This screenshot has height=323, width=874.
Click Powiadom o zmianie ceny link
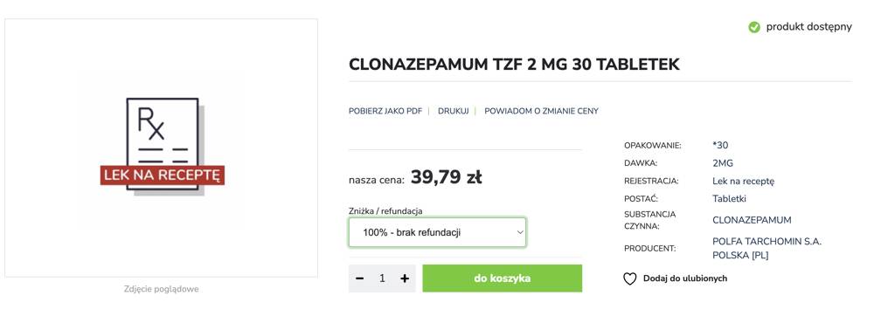[x=541, y=111]
